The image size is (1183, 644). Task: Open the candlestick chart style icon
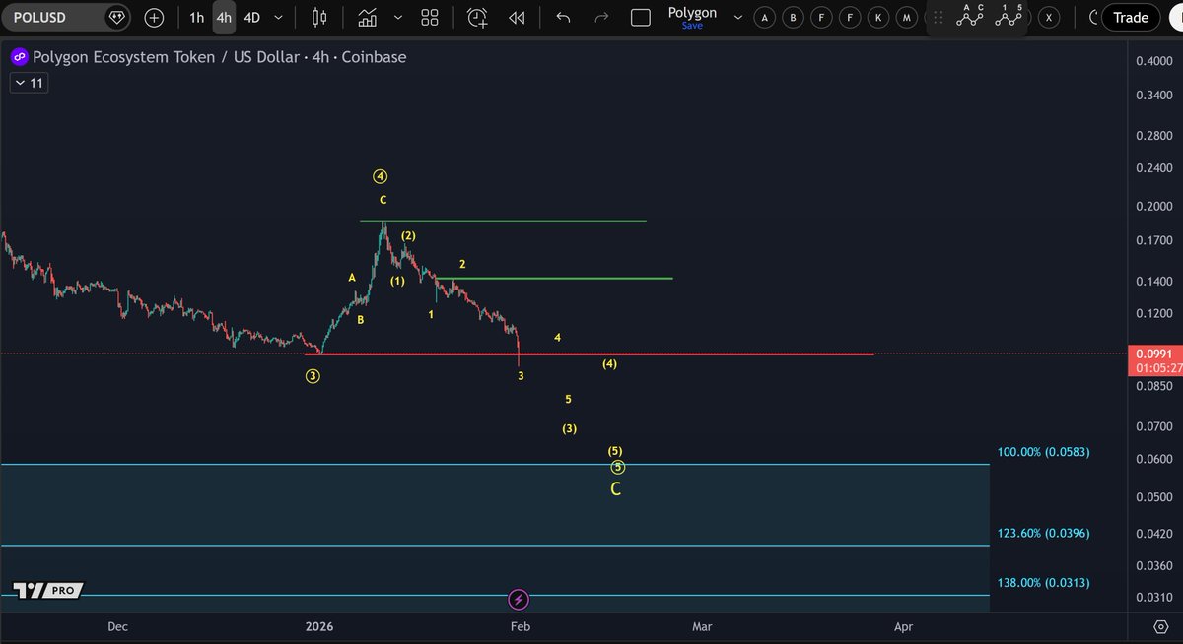[x=318, y=18]
